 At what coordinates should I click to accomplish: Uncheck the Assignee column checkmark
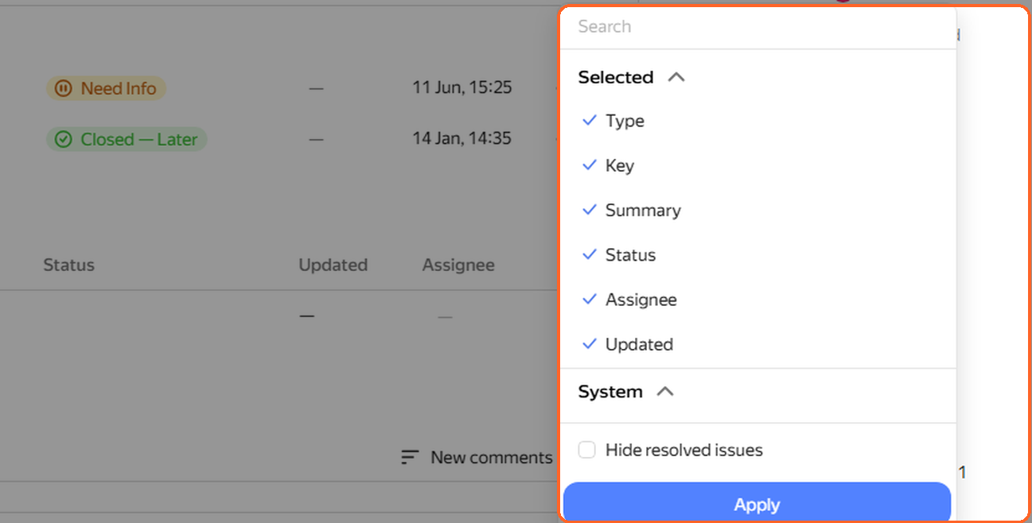click(589, 299)
